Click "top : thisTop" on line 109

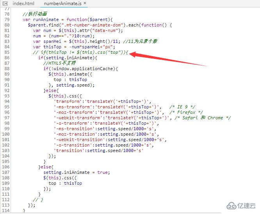(x=65, y=183)
